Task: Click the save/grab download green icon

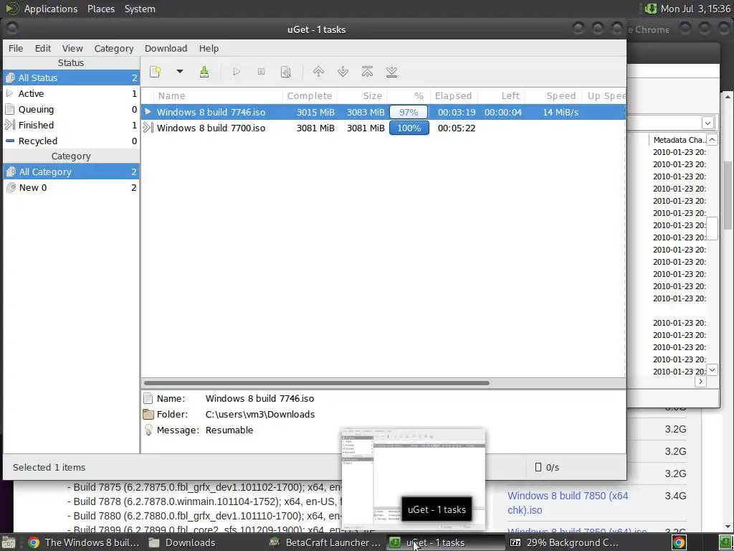Action: point(204,72)
